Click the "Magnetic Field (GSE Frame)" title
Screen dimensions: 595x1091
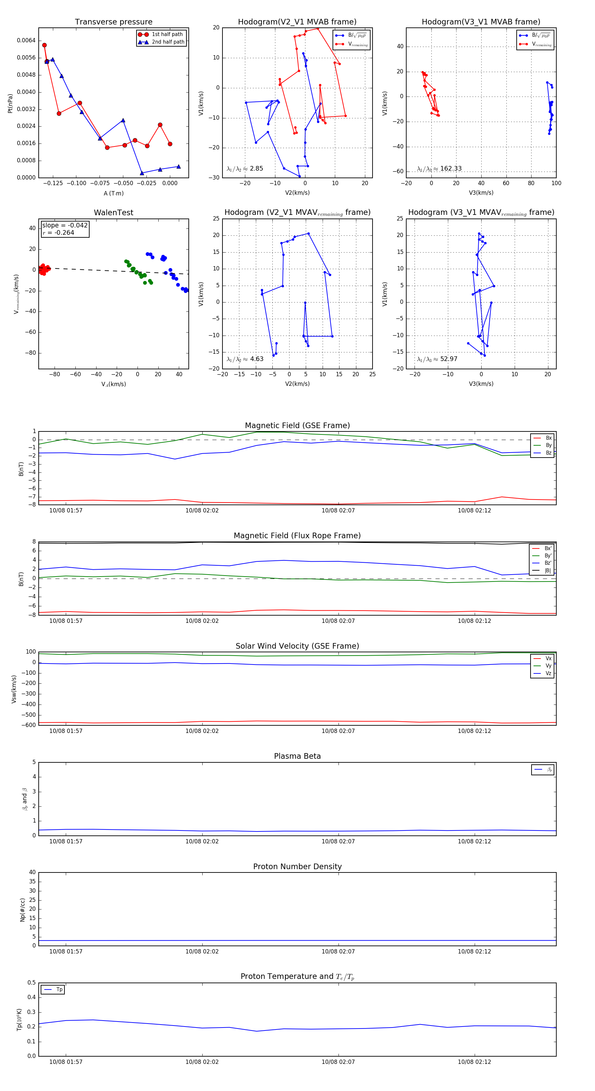coord(297,425)
